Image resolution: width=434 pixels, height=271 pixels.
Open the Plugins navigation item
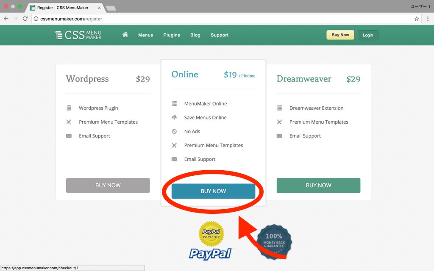tap(172, 35)
